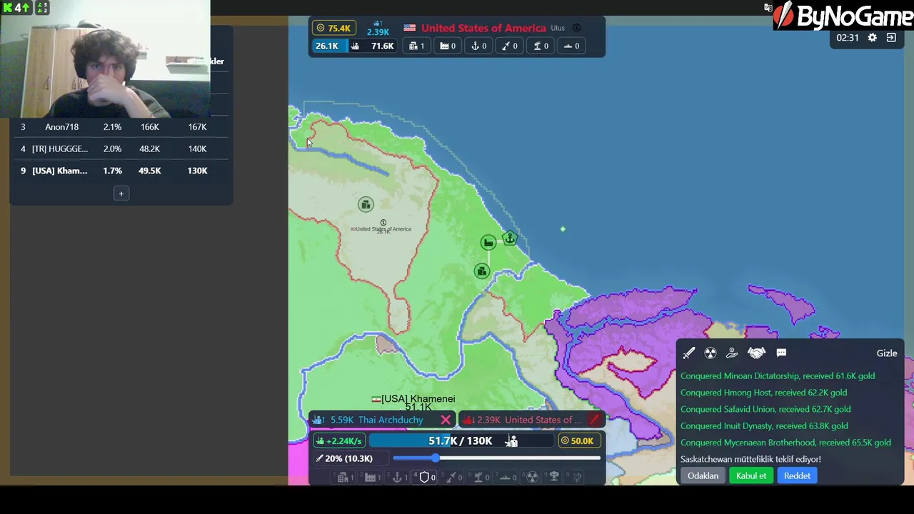The height and width of the screenshot is (514, 914).
Task: Click United States of America player name
Action: 483,28
